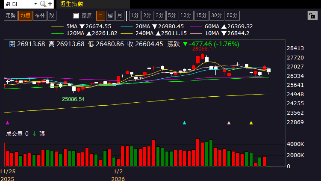Switch chart to 2分 interval
This screenshot has width=321, height=181.
147,15
